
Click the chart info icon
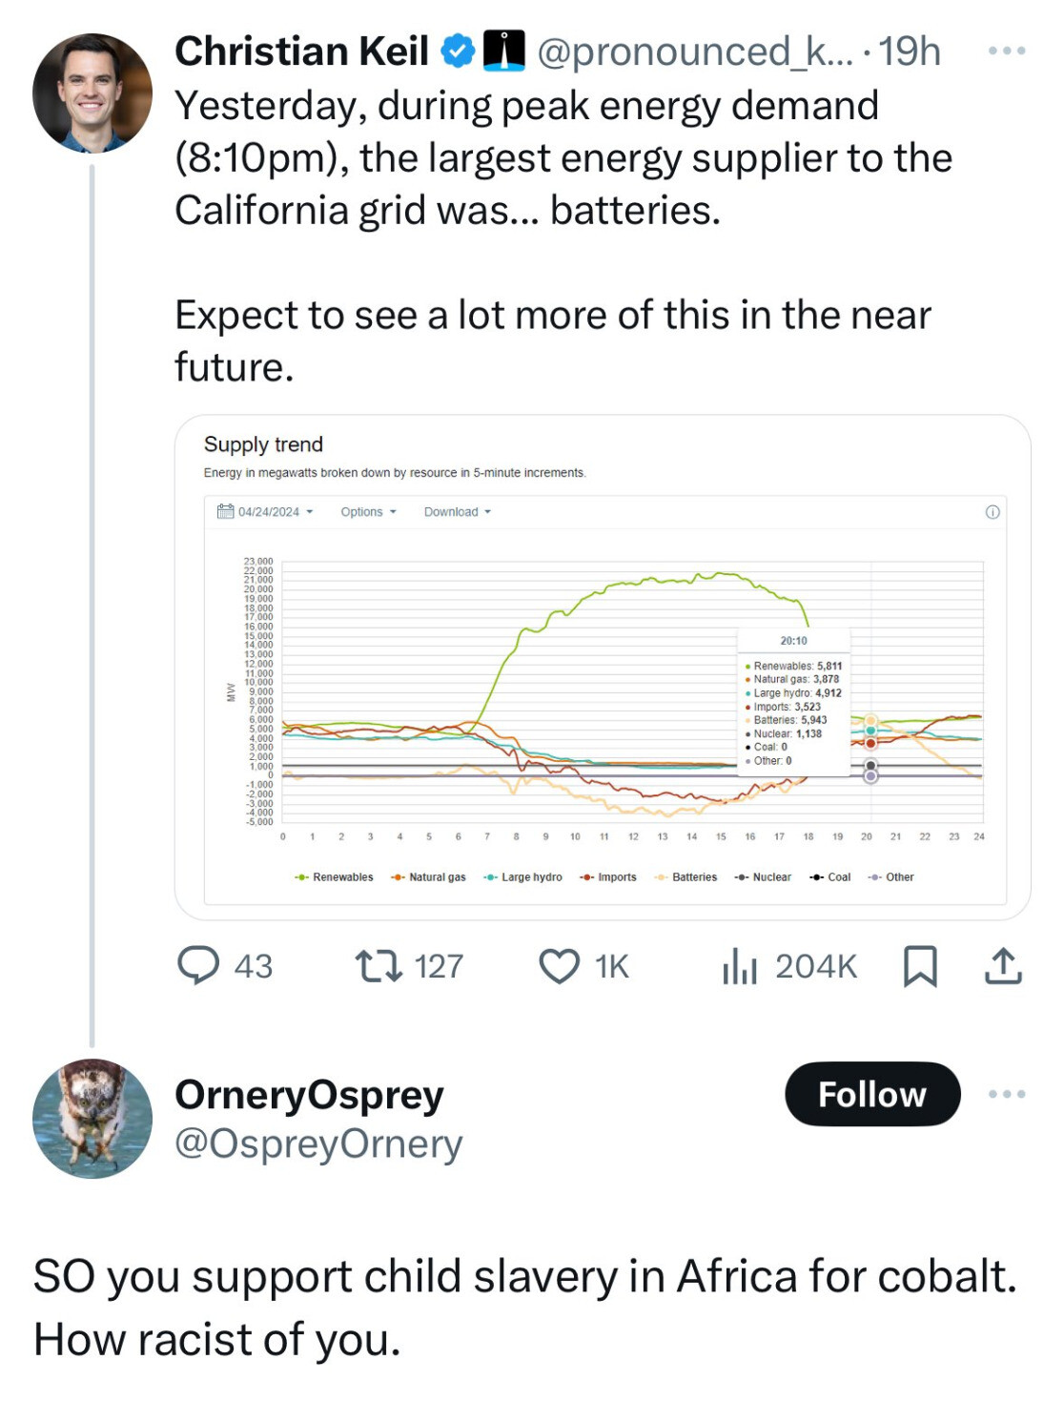[992, 512]
